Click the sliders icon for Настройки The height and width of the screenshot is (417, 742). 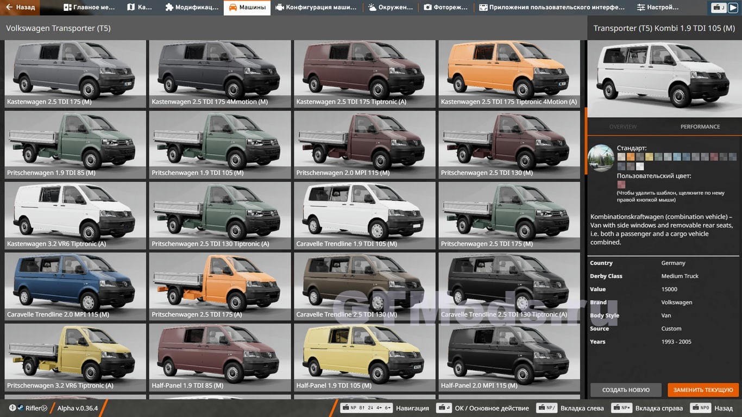click(641, 8)
